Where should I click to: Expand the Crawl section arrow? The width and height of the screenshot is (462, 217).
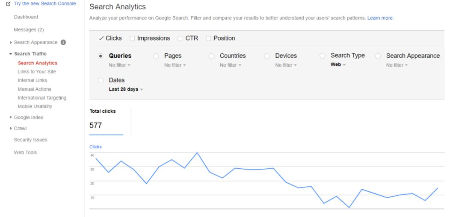[11, 129]
